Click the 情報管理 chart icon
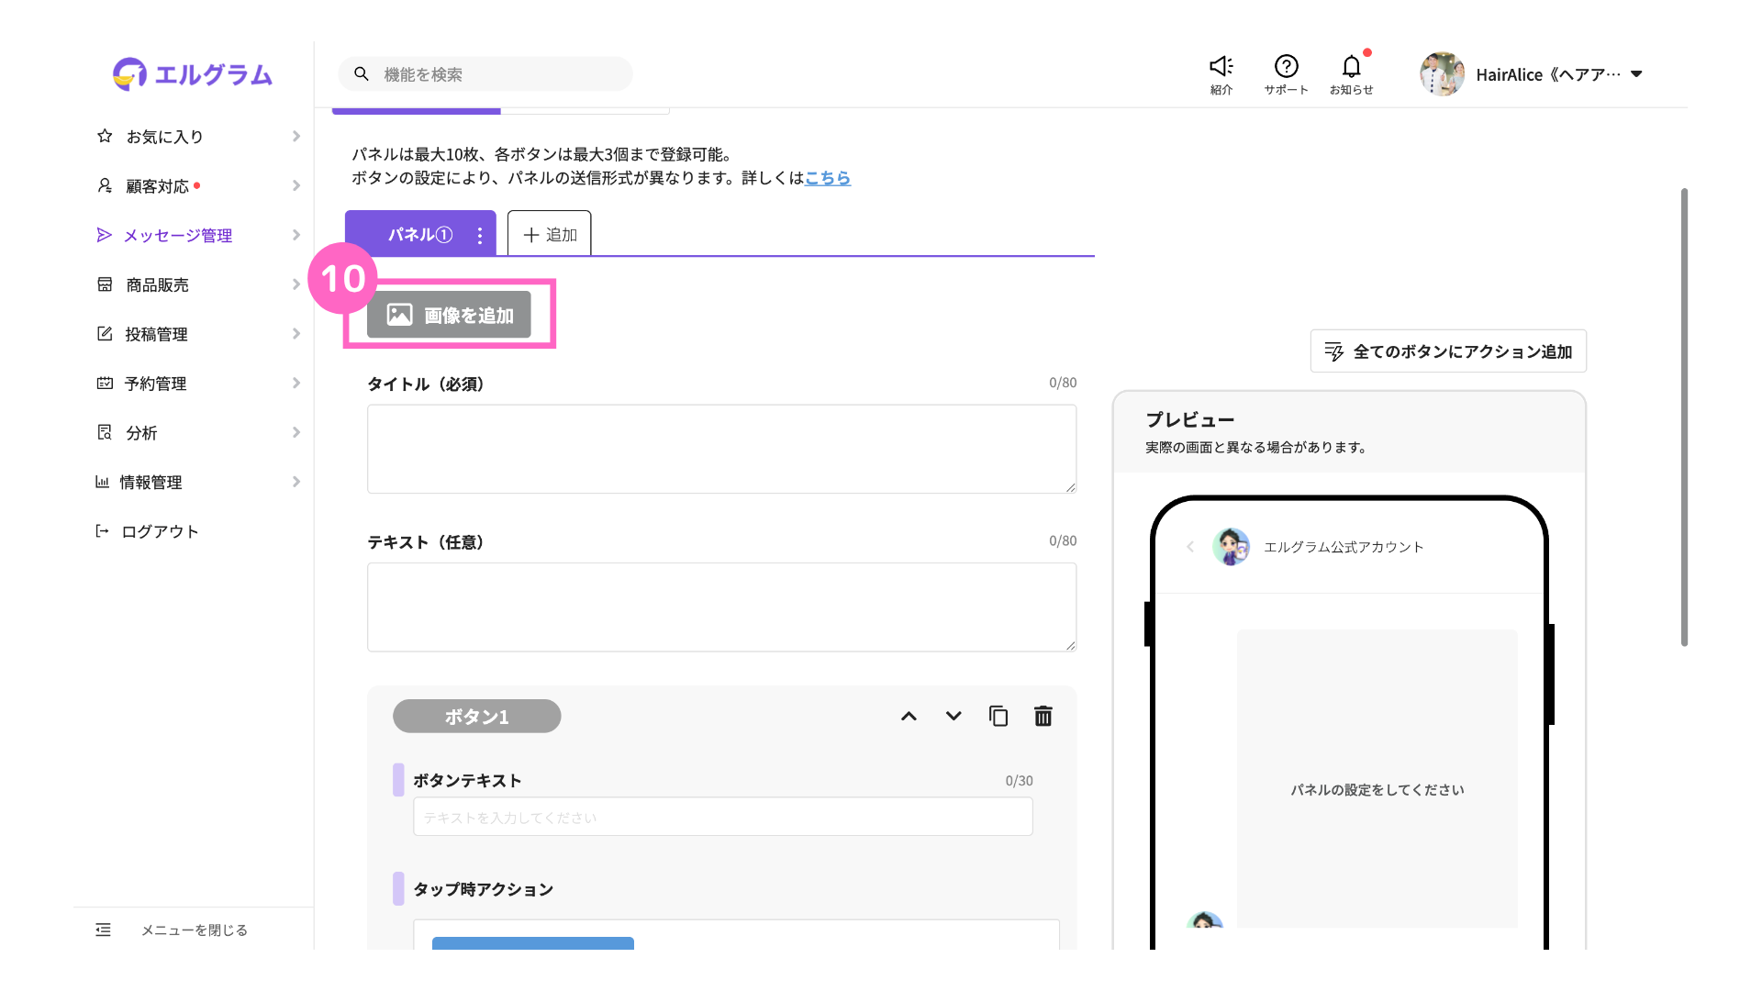The height and width of the screenshot is (991, 1762). (x=102, y=482)
